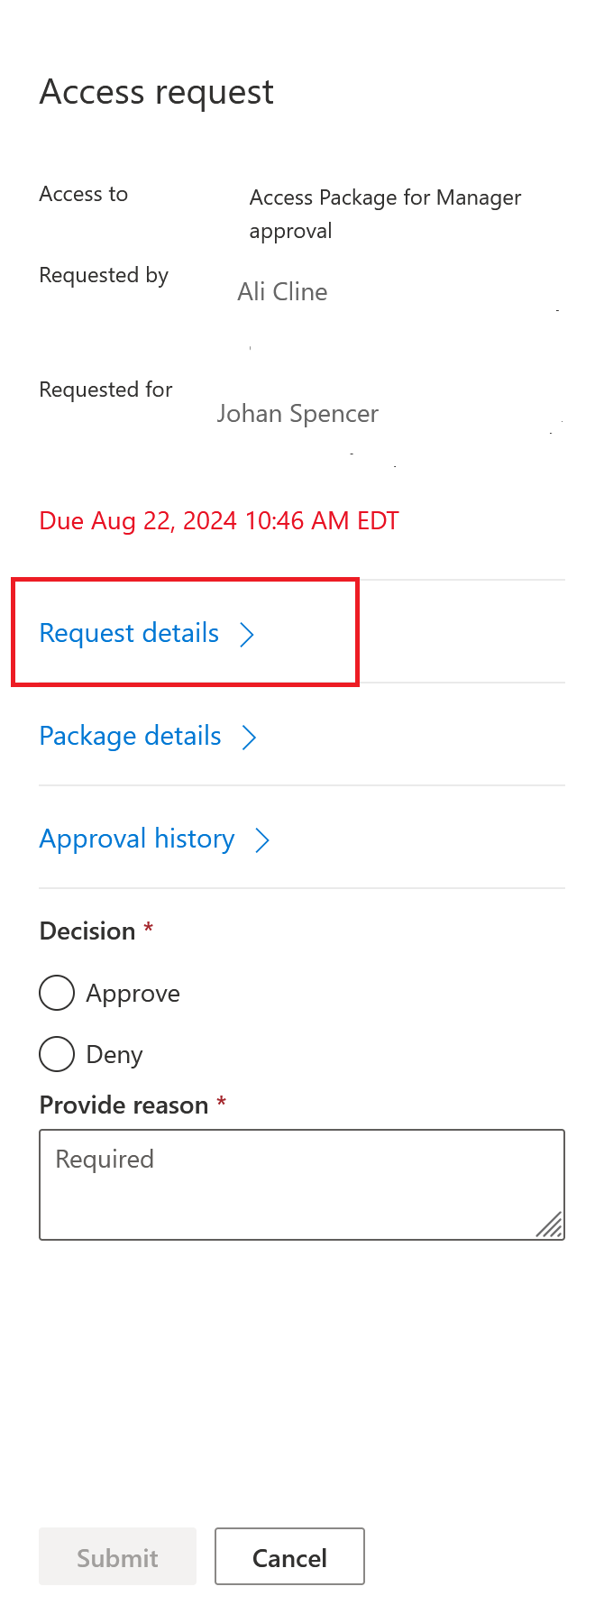Click the red due date text
Screen dimensions: 604x1614
click(219, 521)
